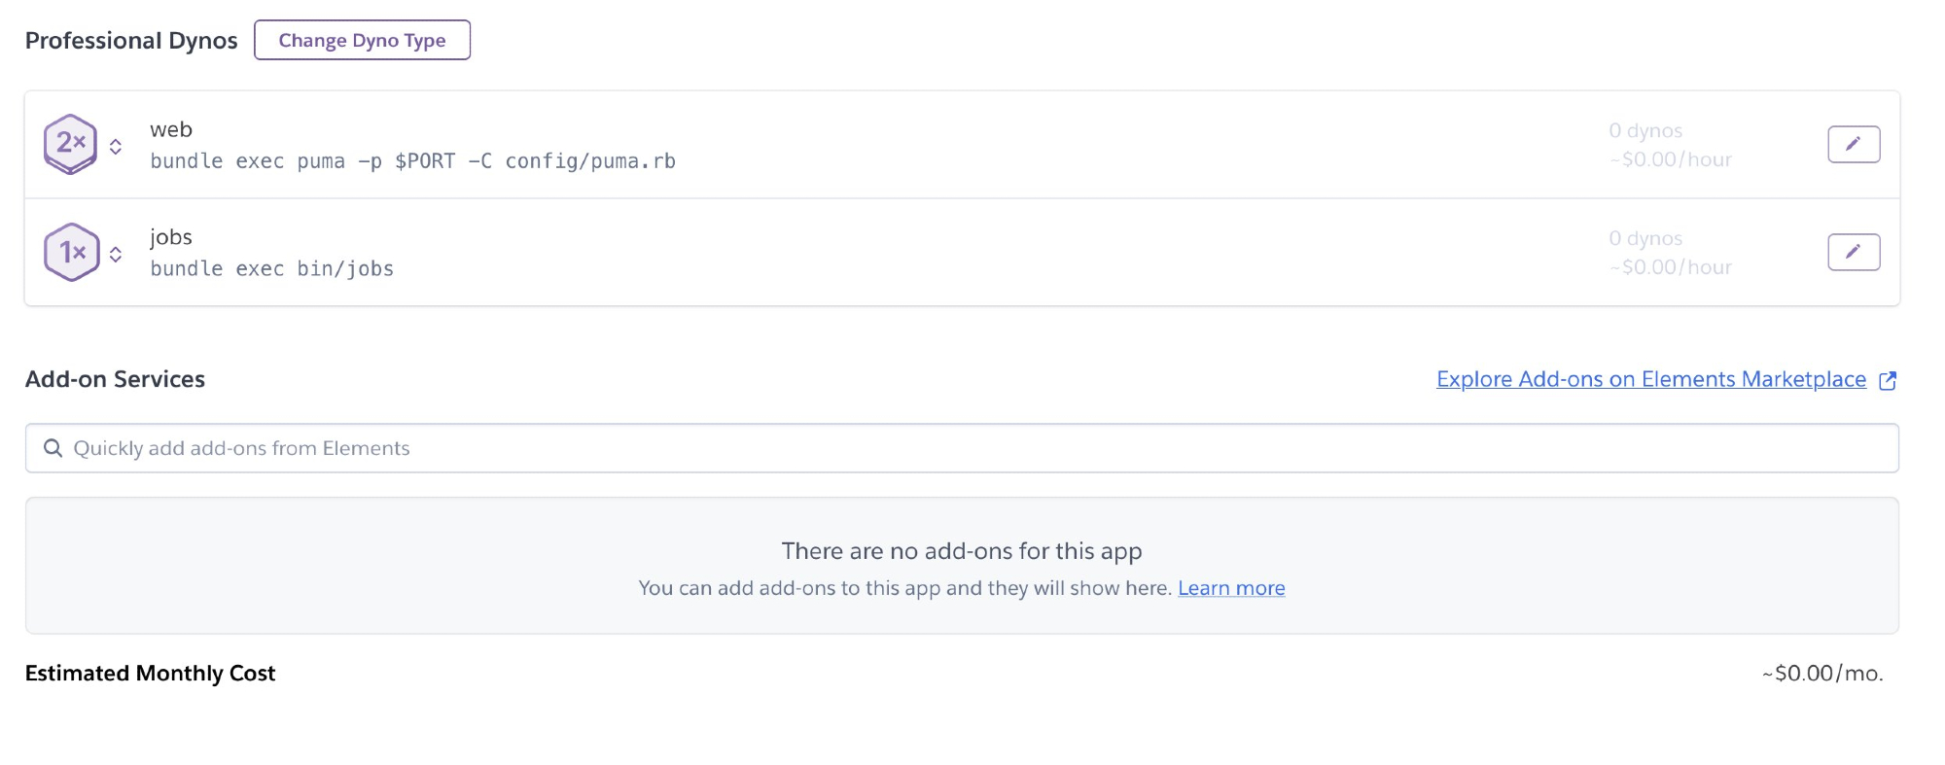Image resolution: width=1945 pixels, height=765 pixels.
Task: Focus the Quickly add add-ons search field
Action: coord(961,448)
